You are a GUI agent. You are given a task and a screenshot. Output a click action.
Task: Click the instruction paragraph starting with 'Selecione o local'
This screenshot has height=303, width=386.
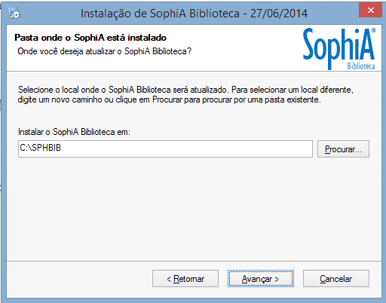[185, 95]
